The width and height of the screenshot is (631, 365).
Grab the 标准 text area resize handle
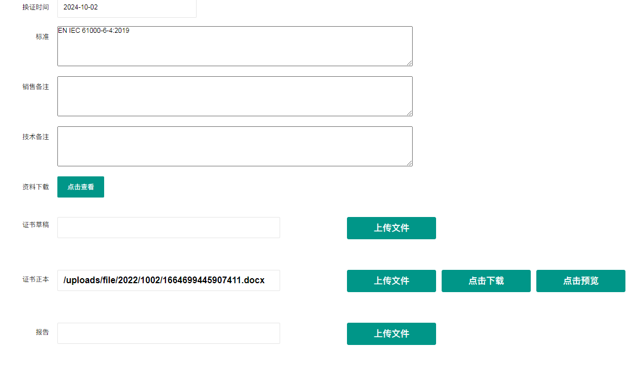point(409,63)
